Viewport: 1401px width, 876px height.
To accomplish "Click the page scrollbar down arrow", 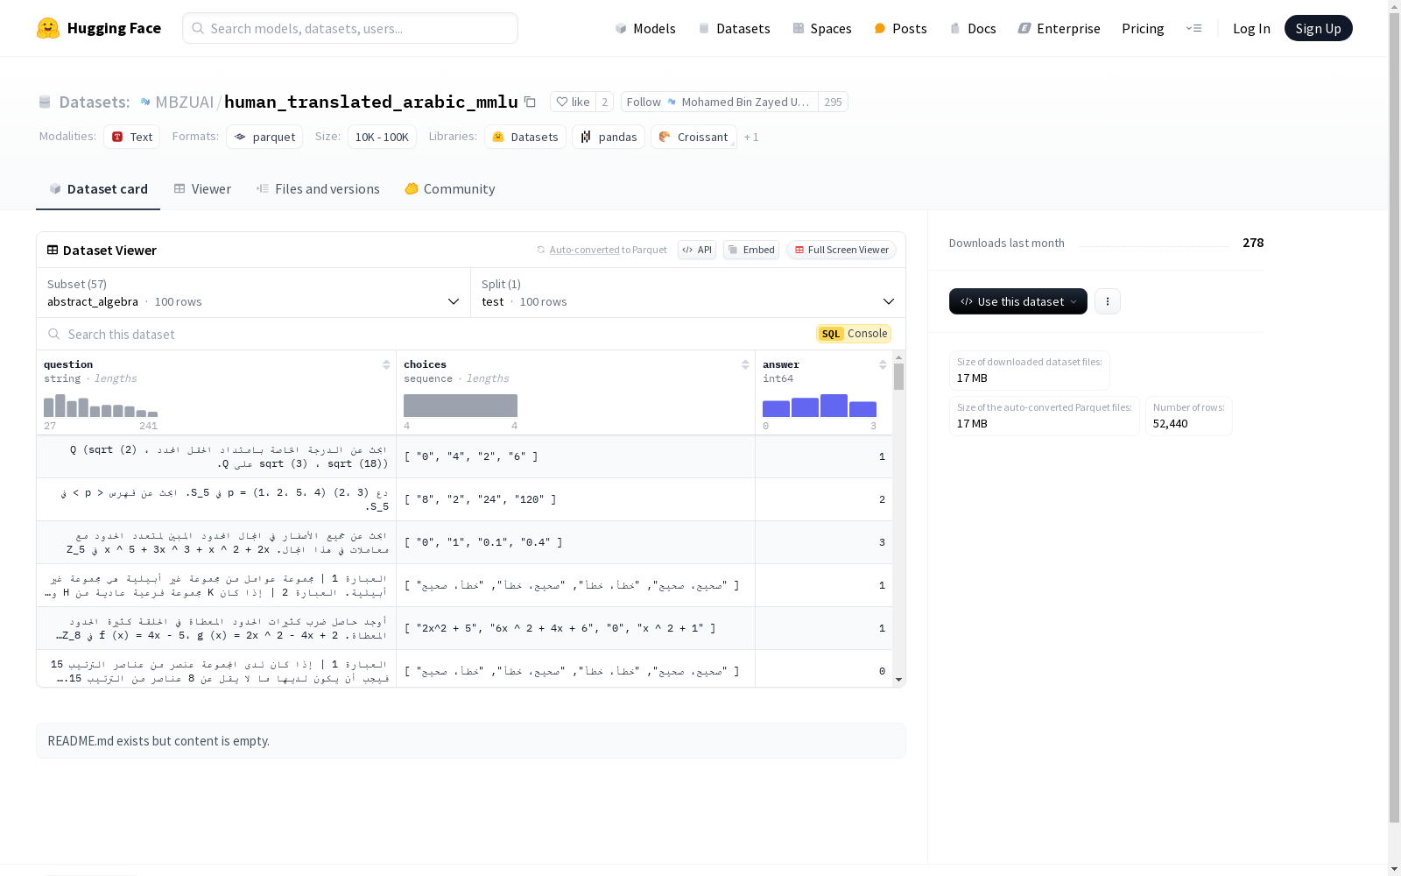I will [1394, 869].
